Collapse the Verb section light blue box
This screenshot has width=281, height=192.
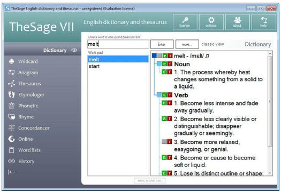159,95
